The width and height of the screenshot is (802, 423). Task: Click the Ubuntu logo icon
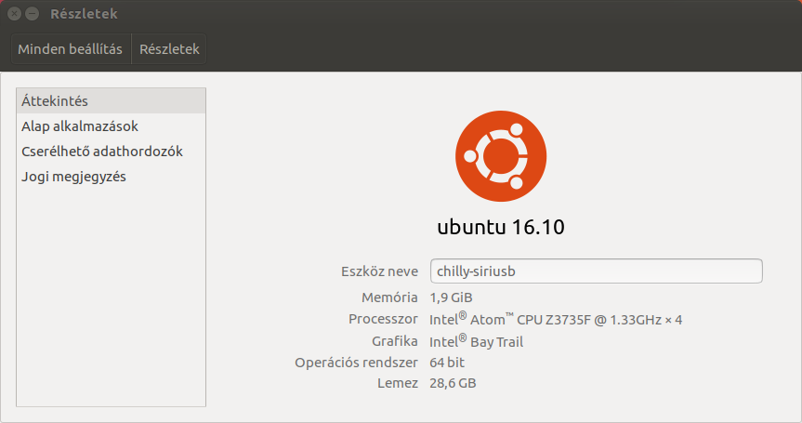(501, 155)
